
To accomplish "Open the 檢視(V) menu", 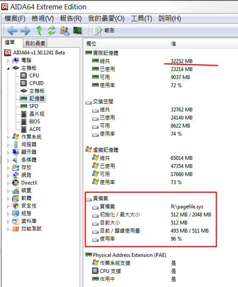I will (x=42, y=18).
